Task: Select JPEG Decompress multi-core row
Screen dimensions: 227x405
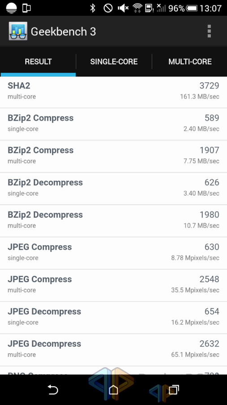Action: point(113,350)
